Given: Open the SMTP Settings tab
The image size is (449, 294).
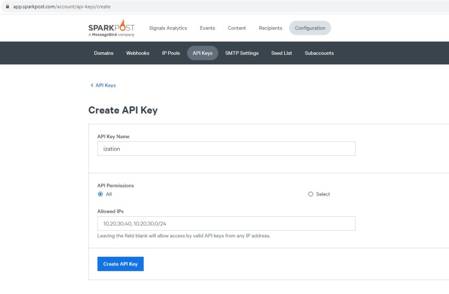Looking at the screenshot, I should [x=242, y=53].
